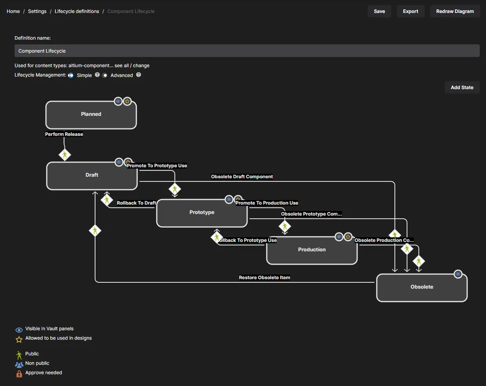Toggle the star on Production state
This screenshot has width=486, height=386.
(348, 237)
